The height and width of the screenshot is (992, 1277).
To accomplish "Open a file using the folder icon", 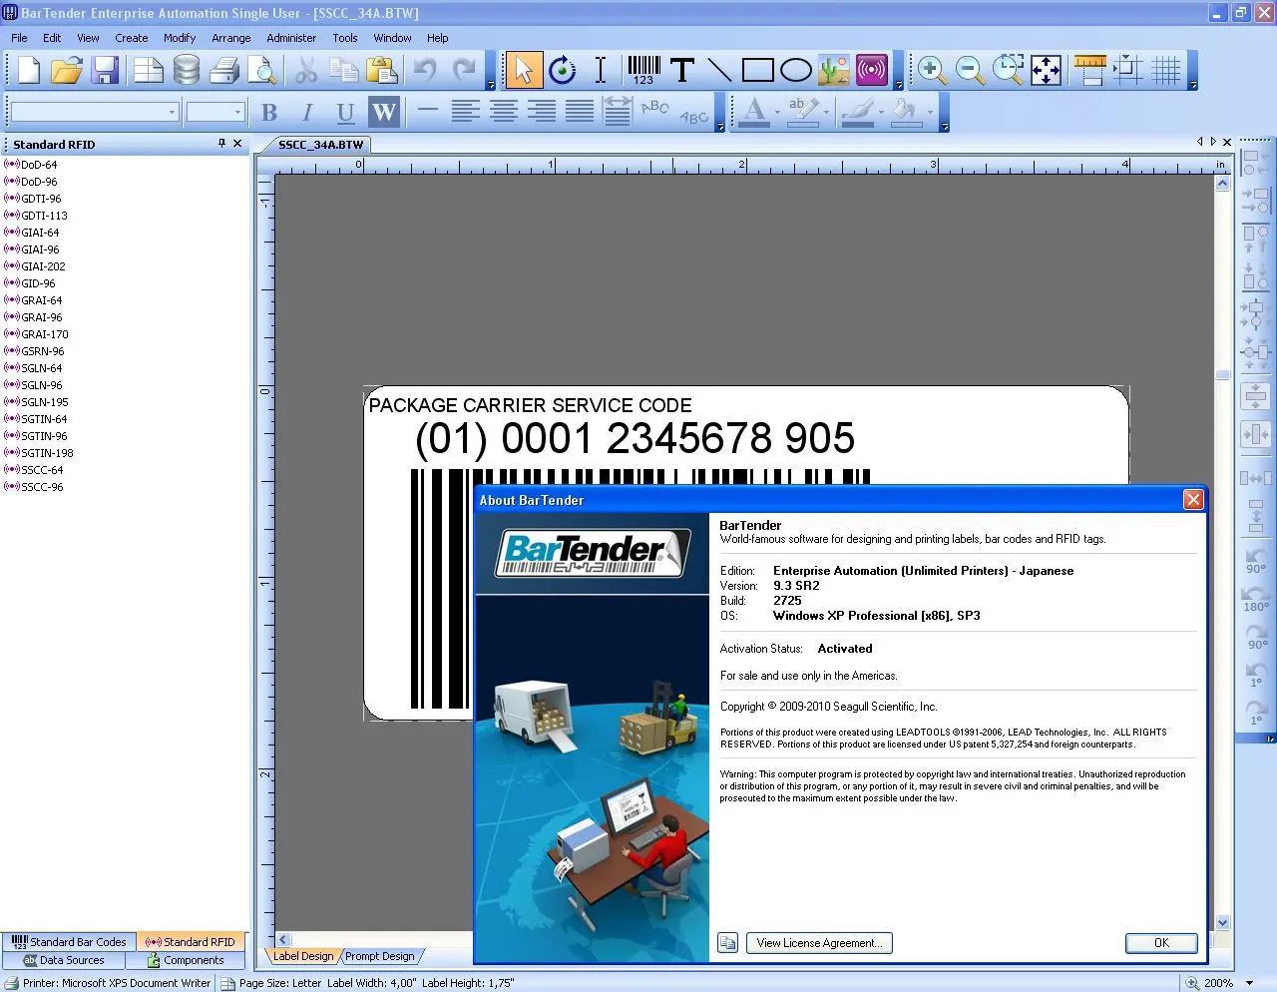I will coord(67,70).
